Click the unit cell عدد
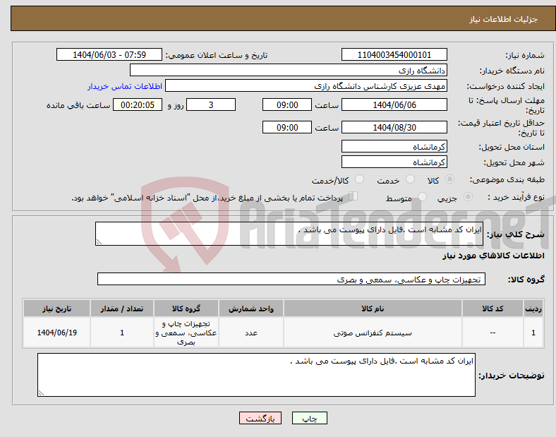This screenshot has width=556, height=437. [x=251, y=333]
